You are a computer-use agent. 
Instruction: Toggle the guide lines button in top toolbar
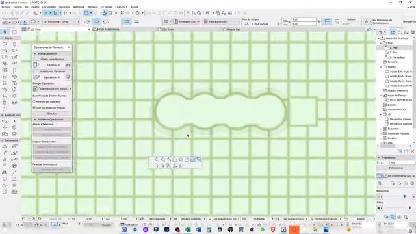[47, 13]
